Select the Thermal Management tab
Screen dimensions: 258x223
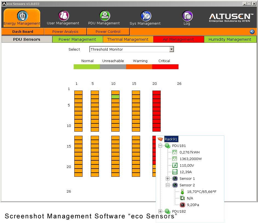pos(128,39)
